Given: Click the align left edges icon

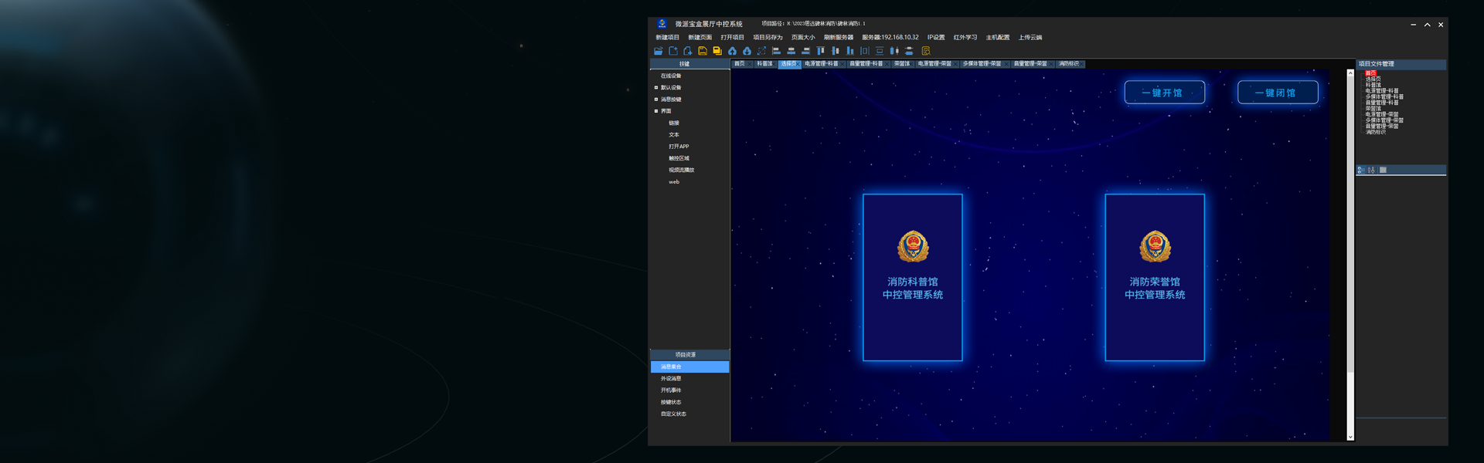Looking at the screenshot, I should [776, 51].
